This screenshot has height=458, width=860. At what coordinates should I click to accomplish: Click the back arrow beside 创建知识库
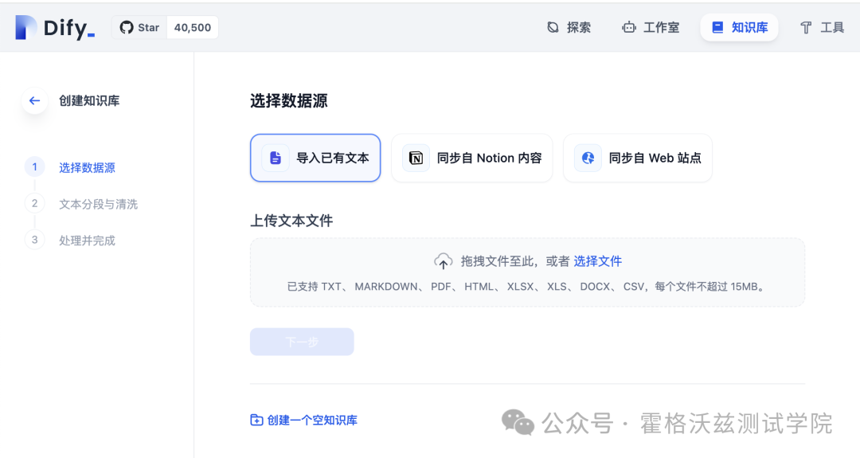34,100
